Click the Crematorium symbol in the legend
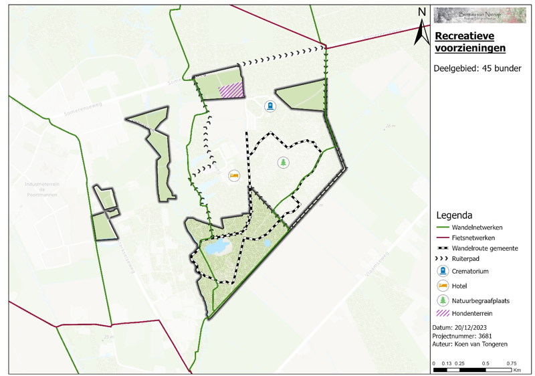 (x=442, y=271)
